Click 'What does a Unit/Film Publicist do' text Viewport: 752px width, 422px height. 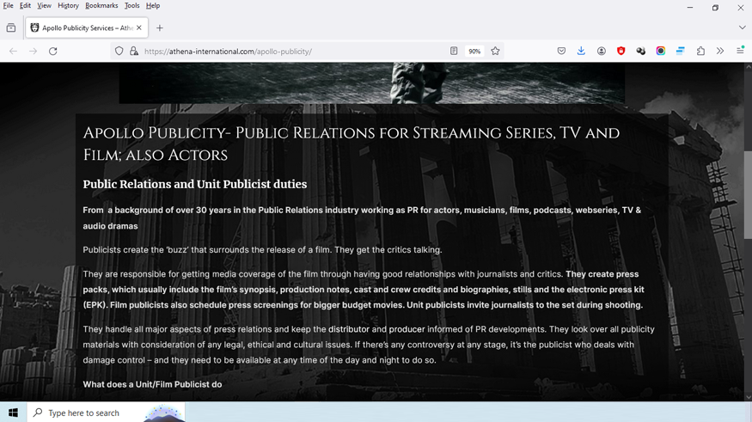coord(152,384)
